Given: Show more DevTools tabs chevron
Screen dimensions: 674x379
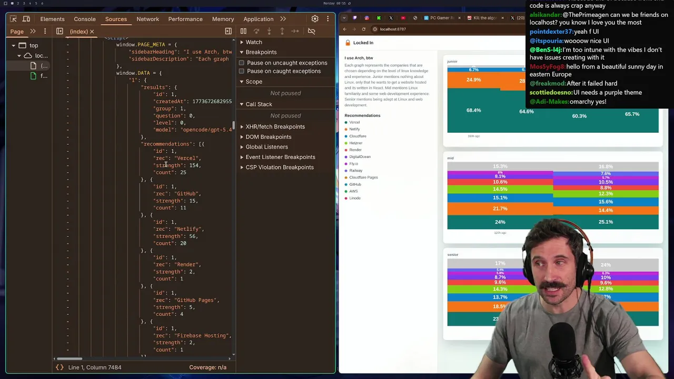Looking at the screenshot, I should (x=283, y=19).
